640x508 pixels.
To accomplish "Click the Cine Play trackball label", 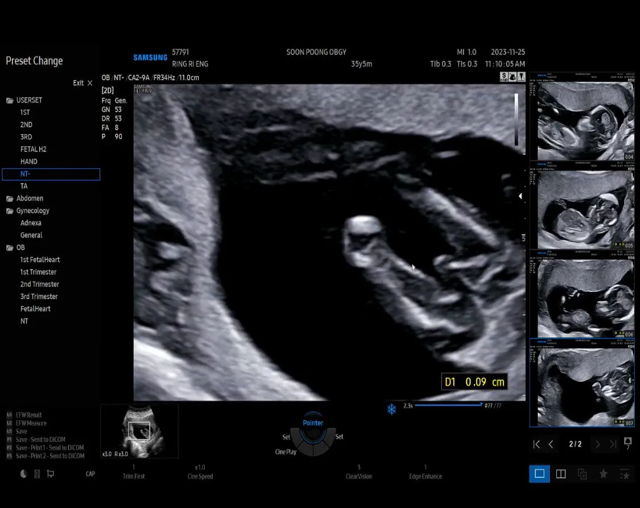I will [286, 452].
